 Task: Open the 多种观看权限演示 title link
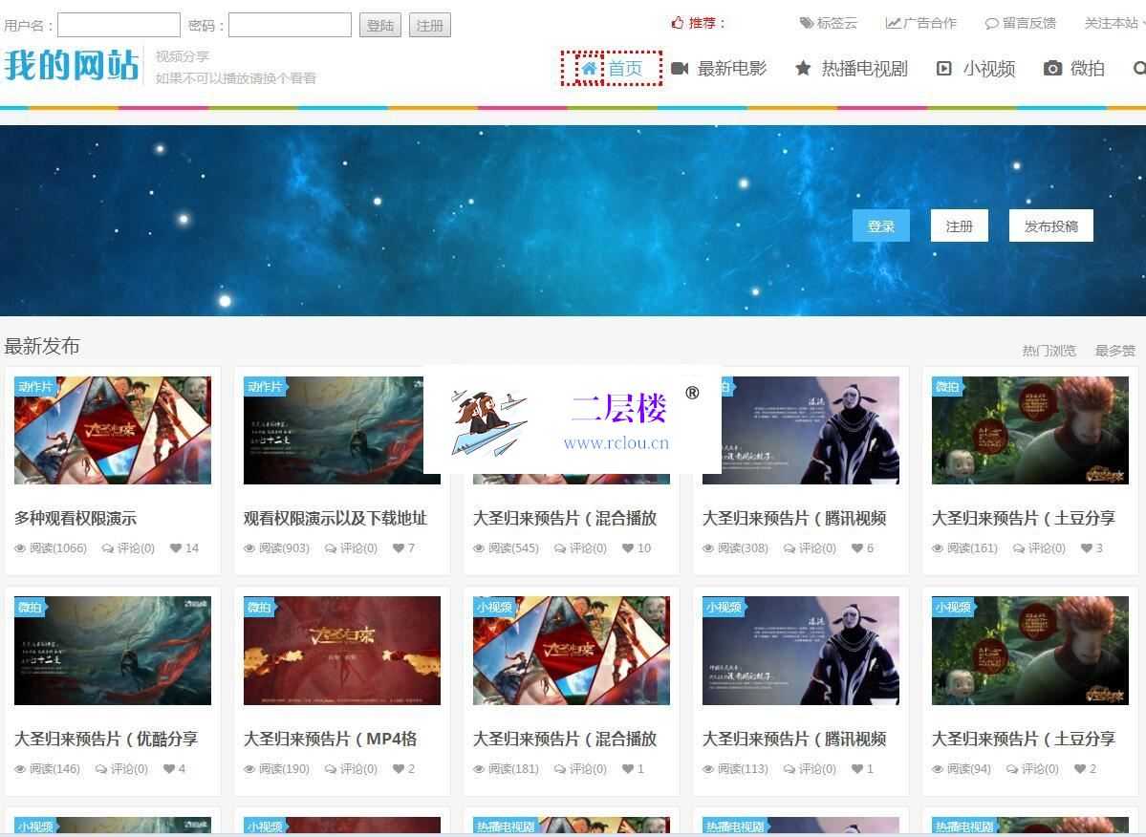click(76, 519)
